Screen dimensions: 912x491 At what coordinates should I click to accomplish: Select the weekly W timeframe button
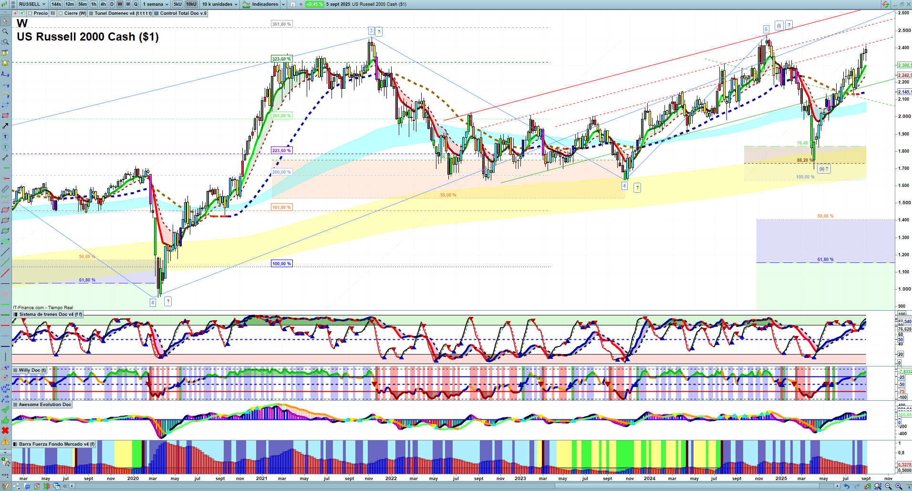[120, 4]
